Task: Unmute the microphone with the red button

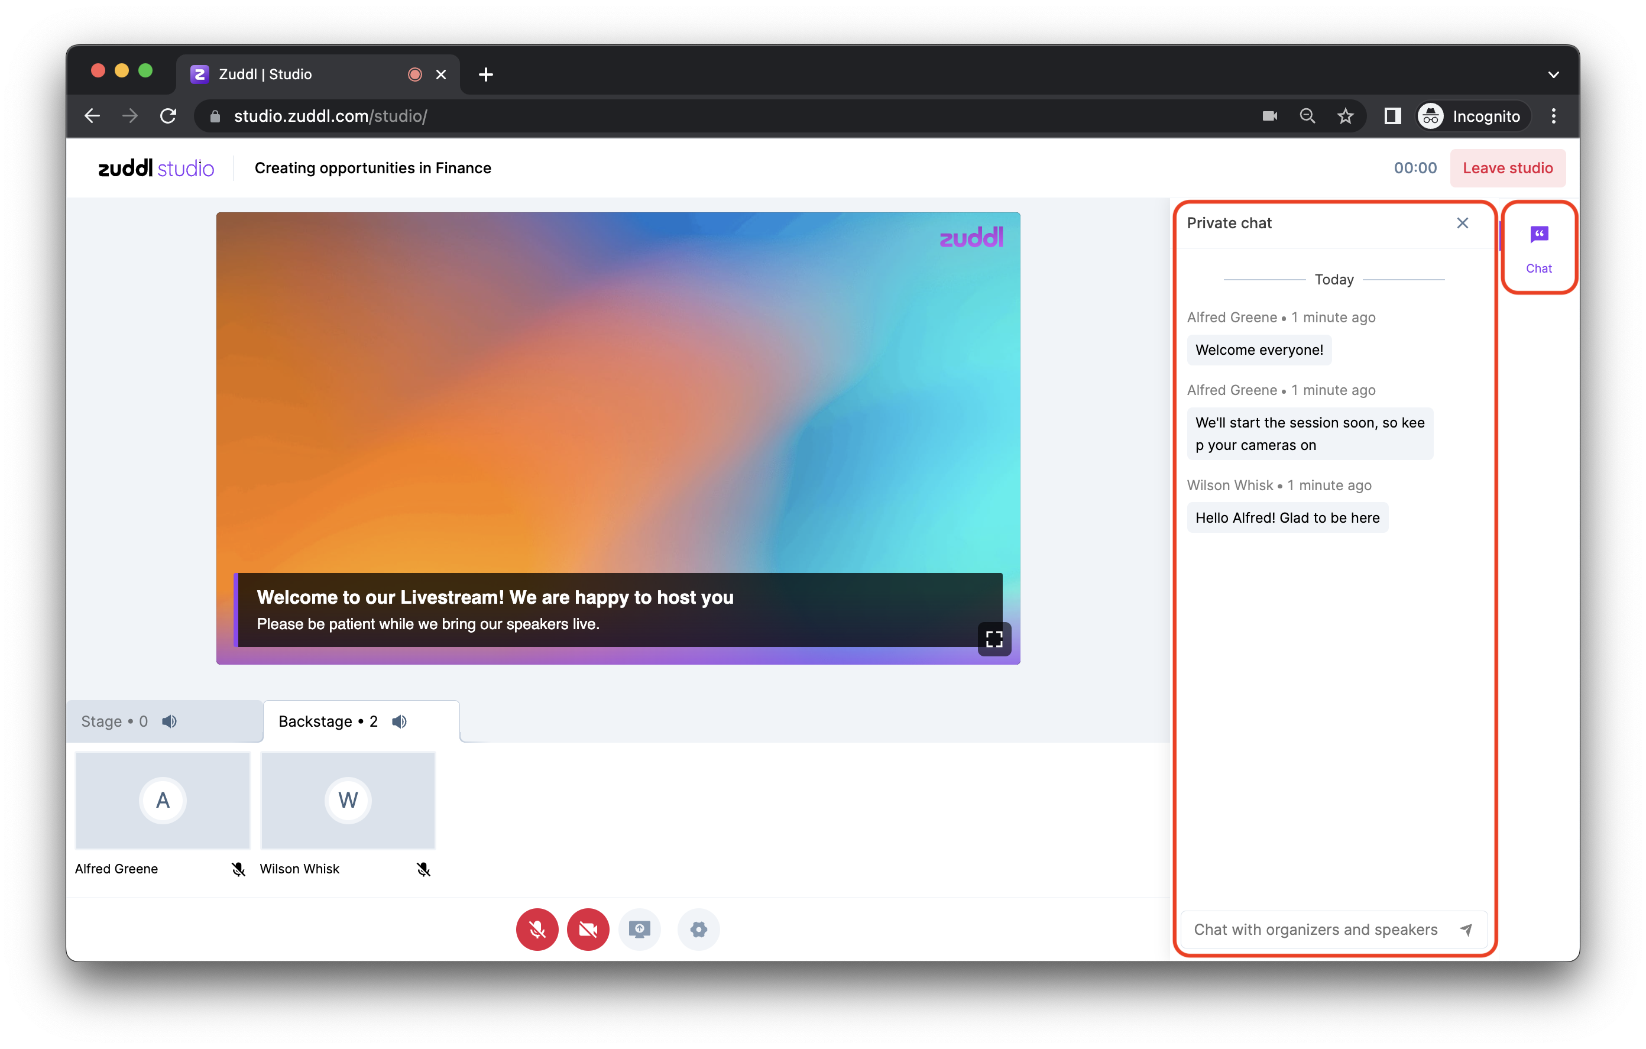Action: [x=537, y=928]
